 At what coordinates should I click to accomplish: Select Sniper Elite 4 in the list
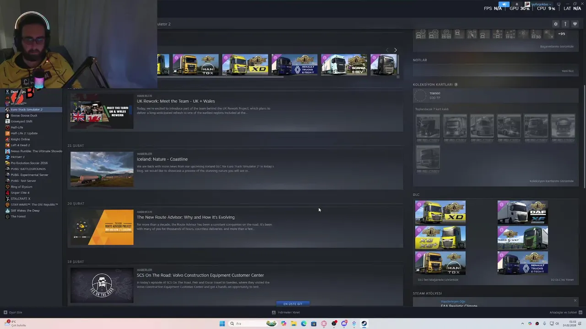pyautogui.click(x=20, y=193)
